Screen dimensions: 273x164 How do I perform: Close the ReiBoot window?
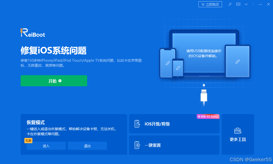tap(268, 4)
